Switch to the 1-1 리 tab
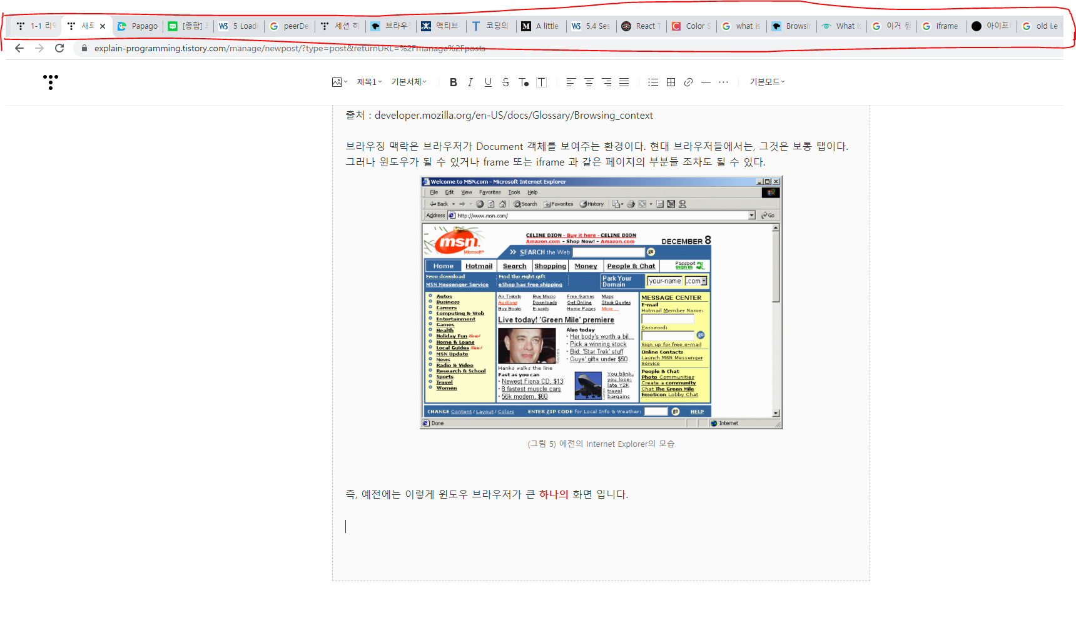1076x623 pixels. pos(36,26)
